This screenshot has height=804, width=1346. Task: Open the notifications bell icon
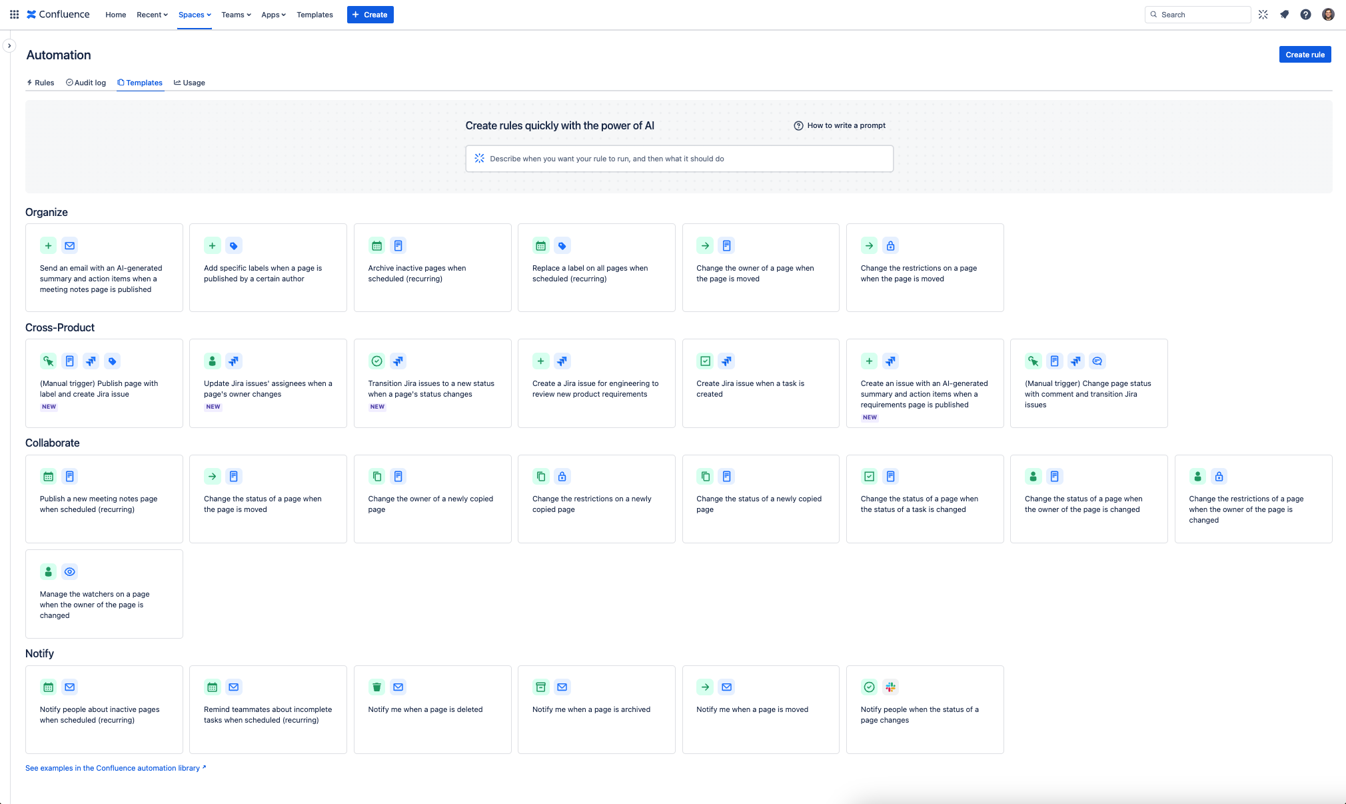coord(1284,14)
